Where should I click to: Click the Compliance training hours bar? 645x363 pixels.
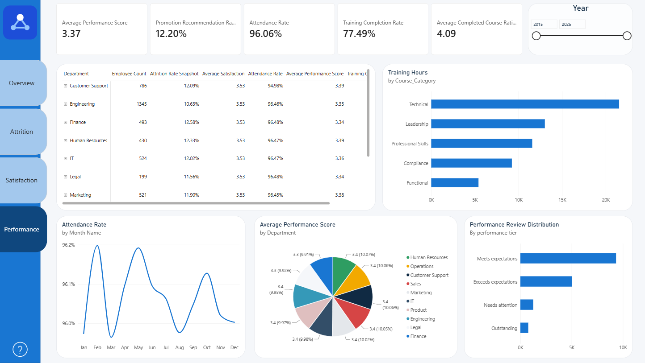[471, 163]
